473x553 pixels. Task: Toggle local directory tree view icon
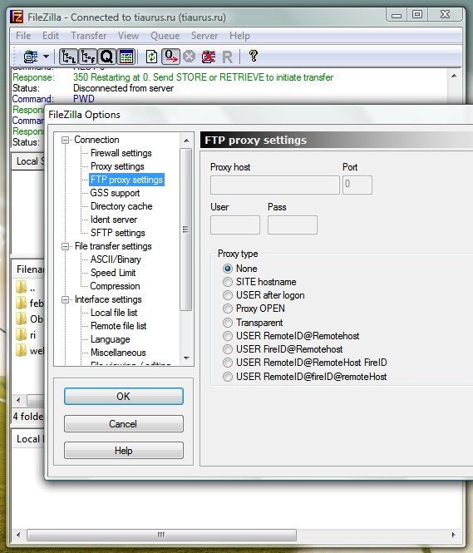pos(68,57)
